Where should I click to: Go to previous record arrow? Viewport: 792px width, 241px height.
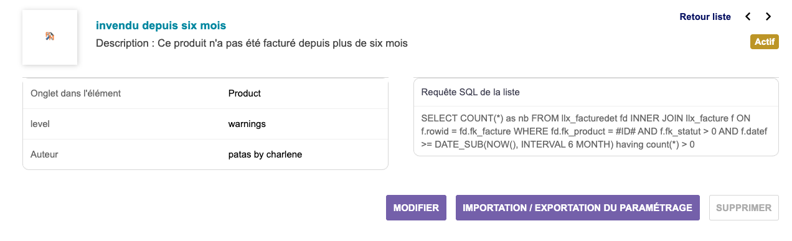(x=748, y=17)
